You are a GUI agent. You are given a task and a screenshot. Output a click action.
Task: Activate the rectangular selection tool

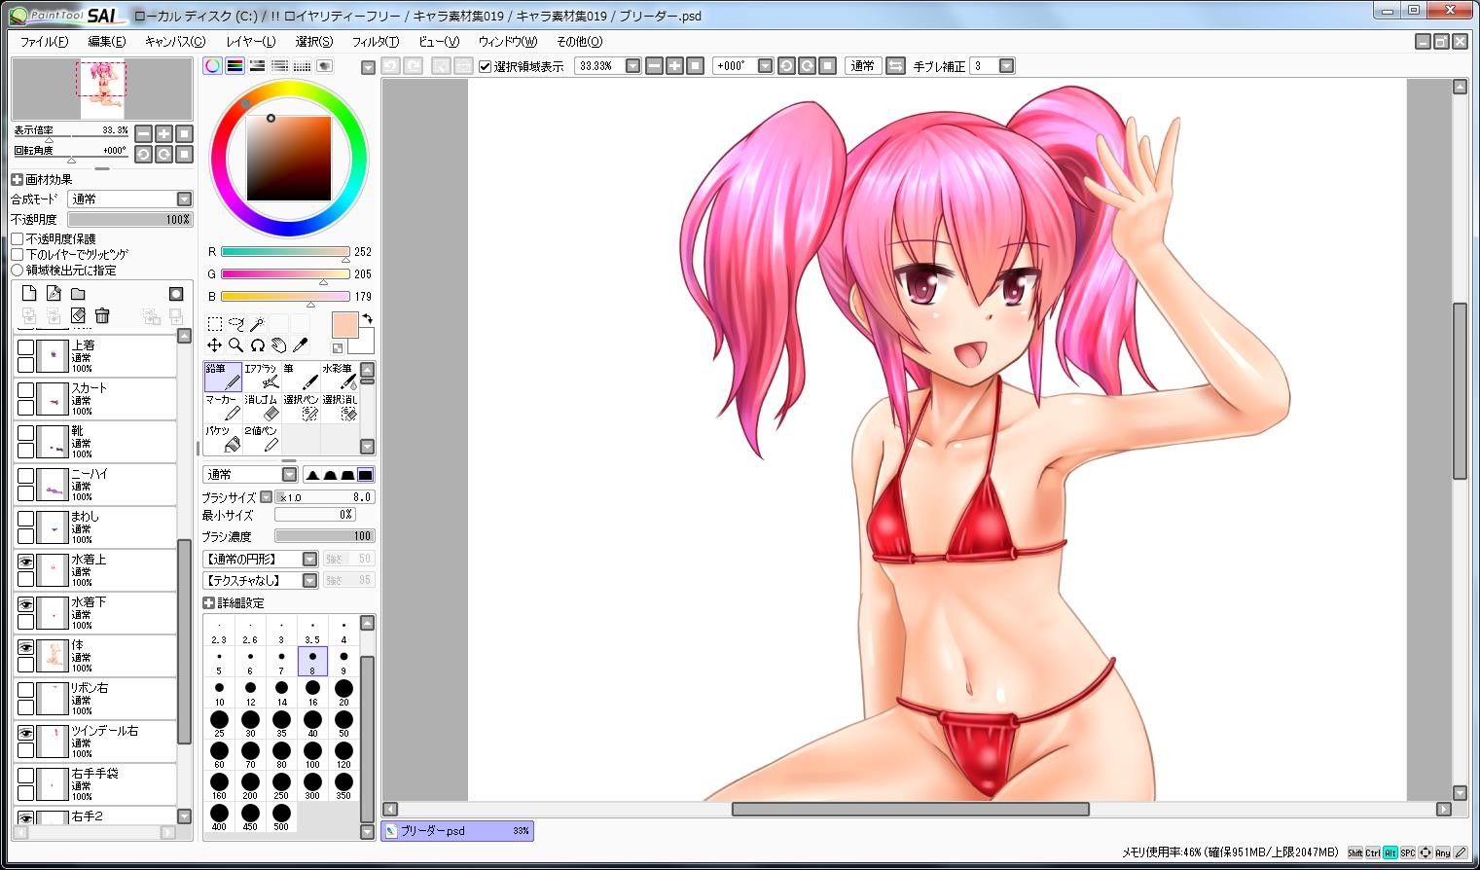pos(215,323)
